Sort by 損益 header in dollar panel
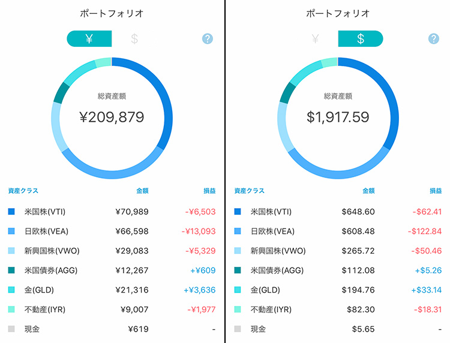The height and width of the screenshot is (343, 450). pos(436,191)
